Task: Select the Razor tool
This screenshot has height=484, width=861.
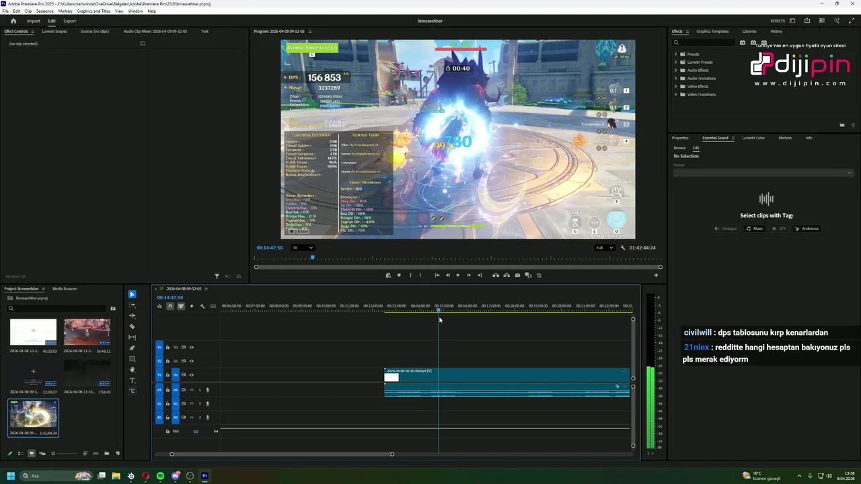Action: click(x=132, y=327)
